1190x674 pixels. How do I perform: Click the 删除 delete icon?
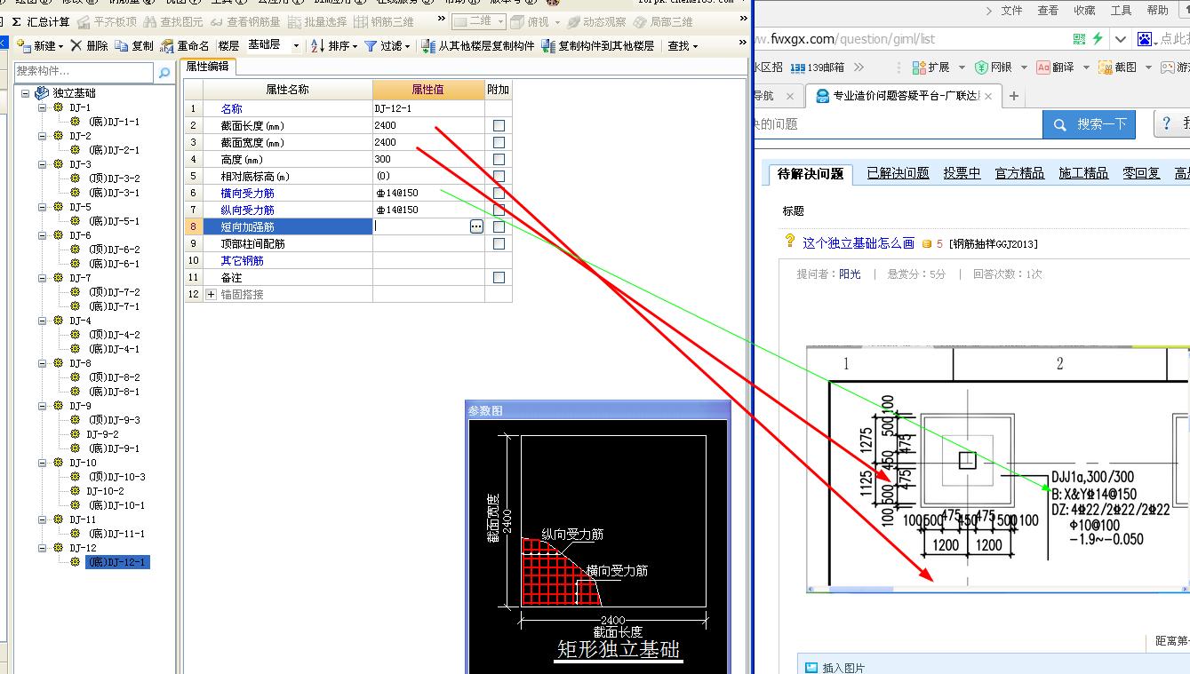(x=89, y=45)
